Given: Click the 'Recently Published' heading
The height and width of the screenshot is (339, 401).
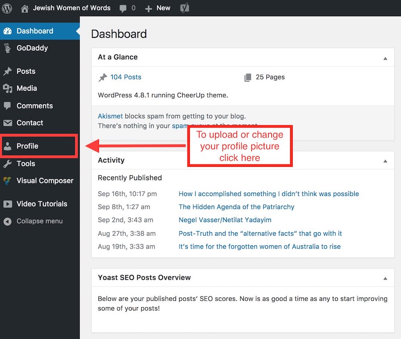Looking at the screenshot, I should (130, 178).
